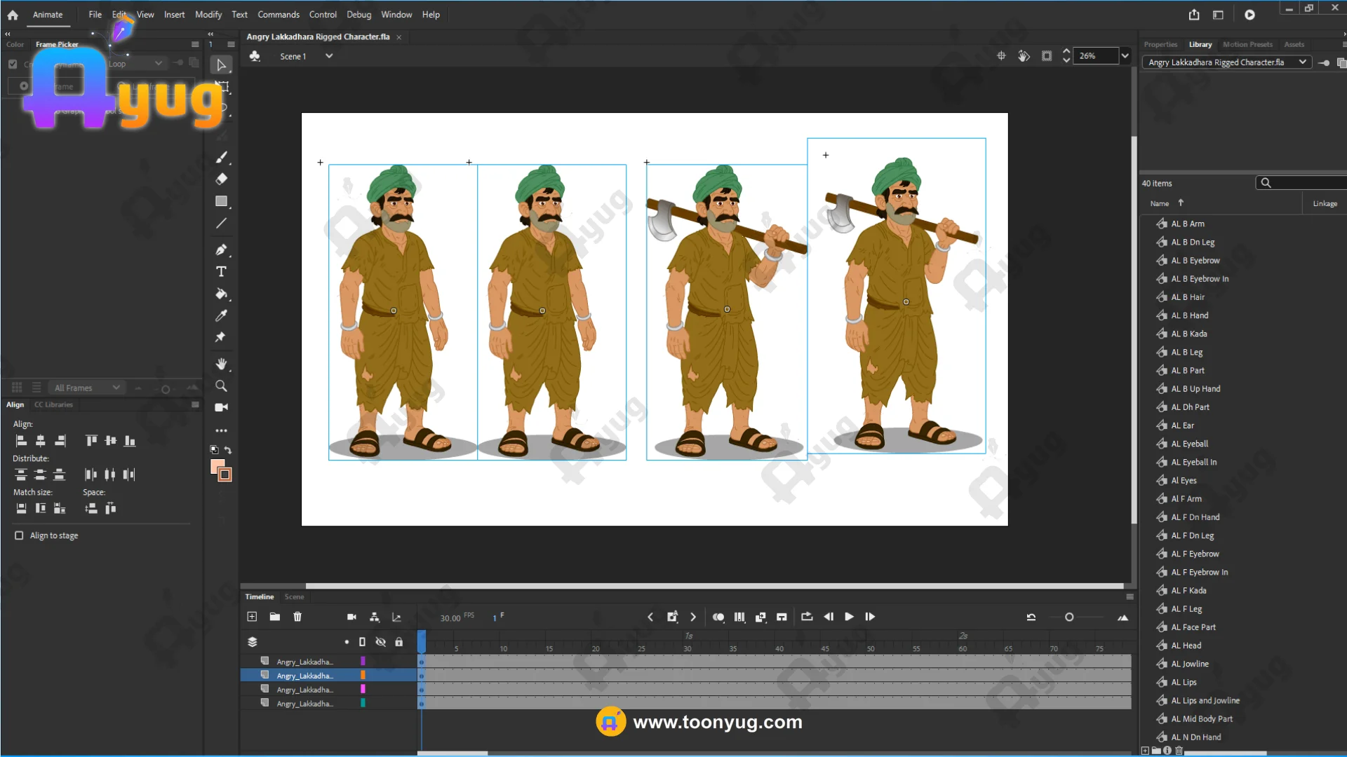Screen dimensions: 1347x757
Task: Select the Eyedropper tool
Action: pyautogui.click(x=221, y=315)
